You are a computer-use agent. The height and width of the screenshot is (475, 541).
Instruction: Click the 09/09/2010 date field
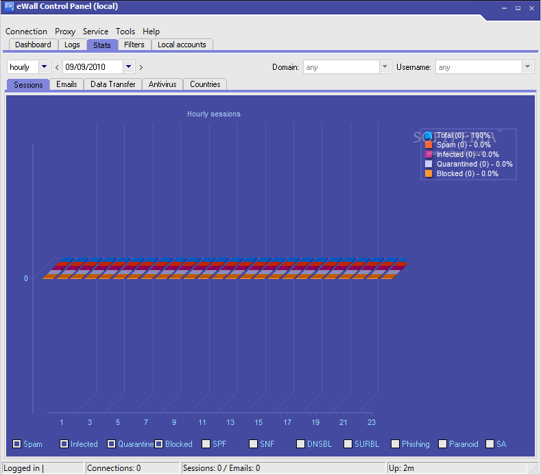(93, 66)
